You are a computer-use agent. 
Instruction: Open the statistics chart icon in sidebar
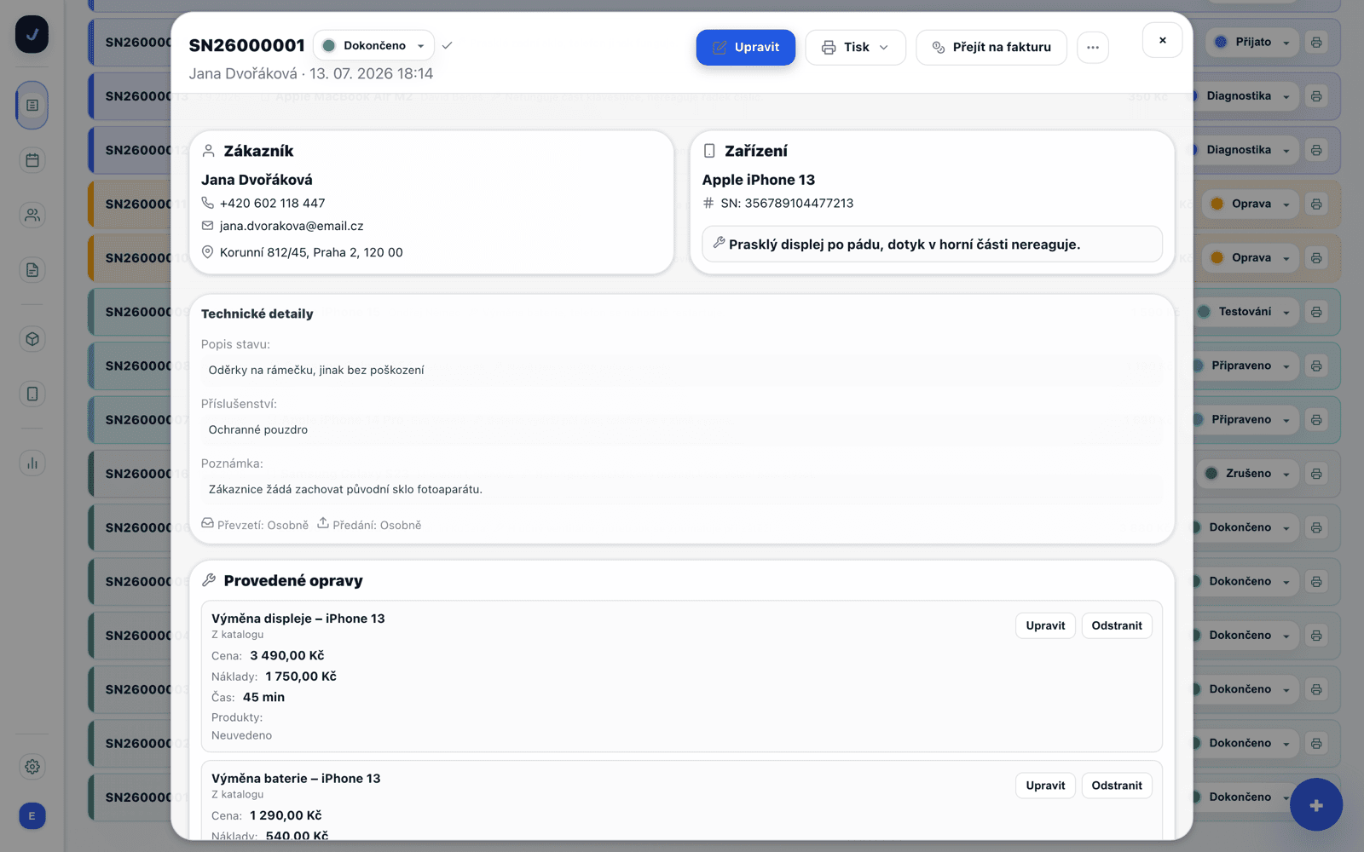tap(32, 463)
